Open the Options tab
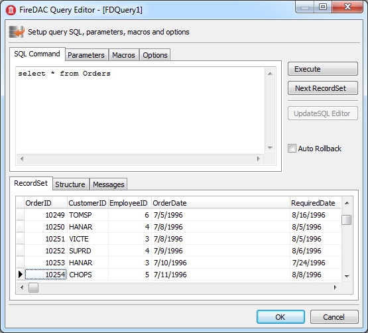Viewport: 368px width, 333px height. tap(155, 55)
